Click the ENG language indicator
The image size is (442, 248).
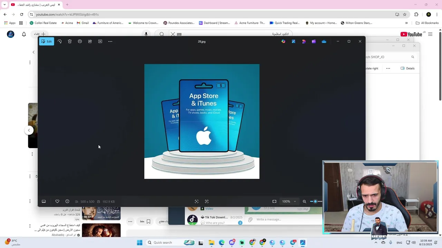[399, 242]
